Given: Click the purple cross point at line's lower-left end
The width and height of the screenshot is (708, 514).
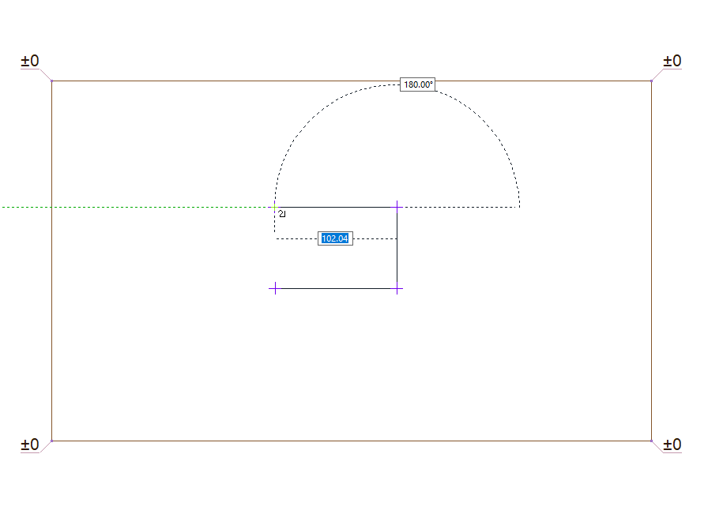Looking at the screenshot, I should (275, 288).
